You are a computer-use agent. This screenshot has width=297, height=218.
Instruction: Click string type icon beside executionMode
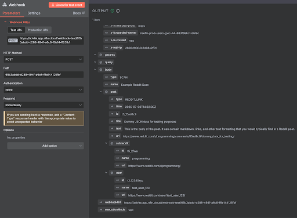pos(101,210)
